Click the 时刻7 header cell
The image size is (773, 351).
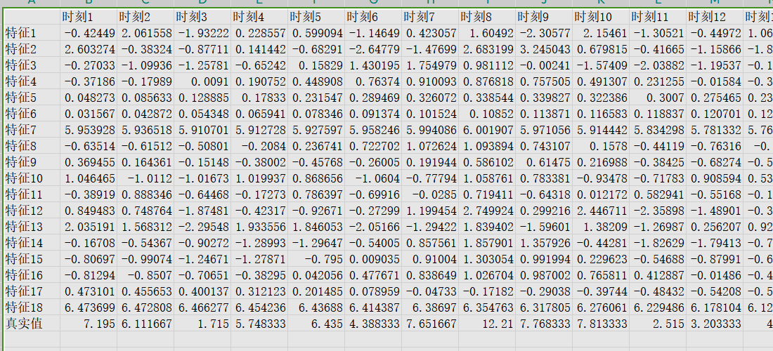pyautogui.click(x=430, y=18)
